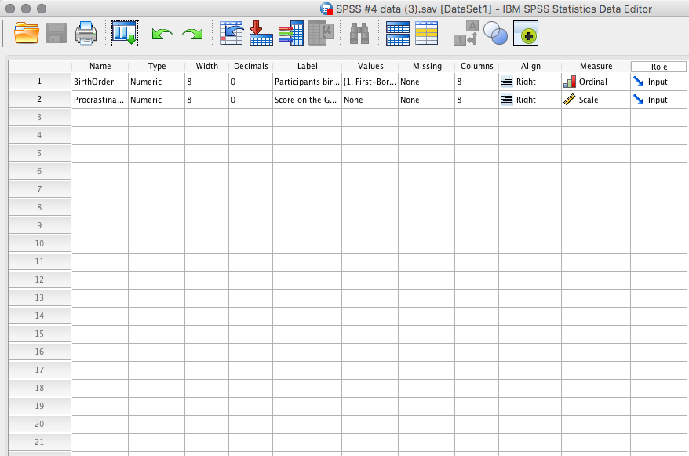This screenshot has height=456, width=689.
Task: Open value labels for BirthOrder variable
Action: (370, 81)
